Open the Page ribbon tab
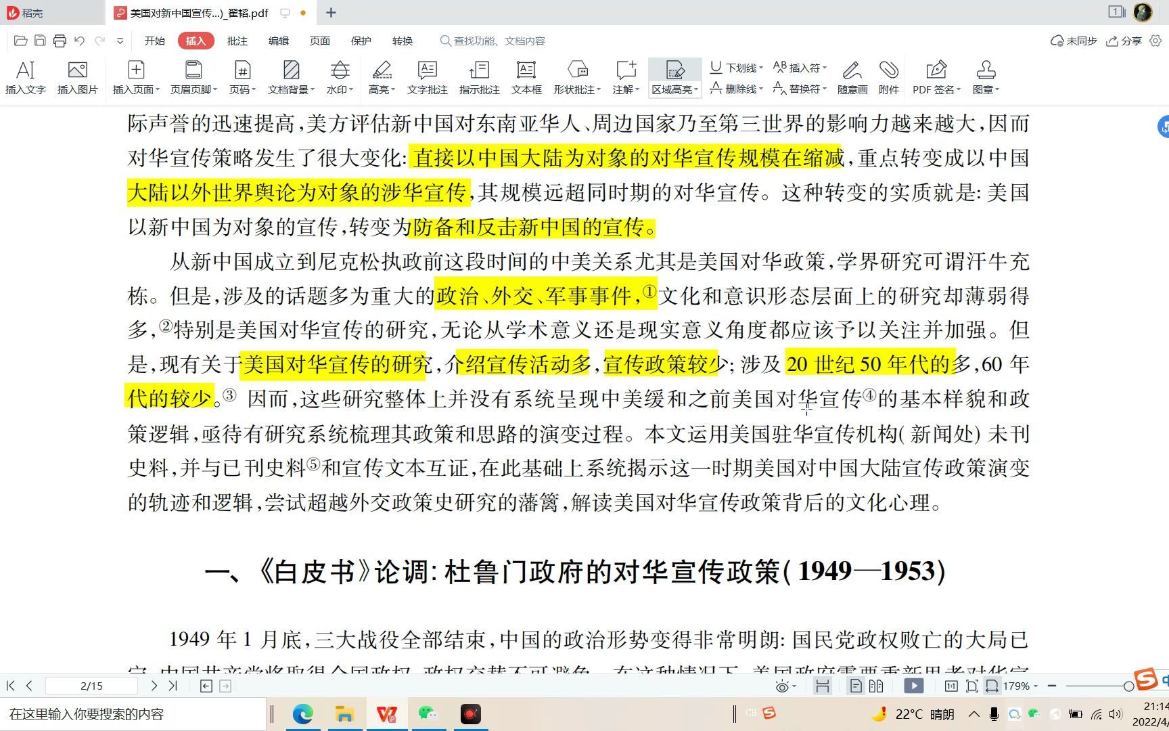This screenshot has height=731, width=1169. coord(320,41)
